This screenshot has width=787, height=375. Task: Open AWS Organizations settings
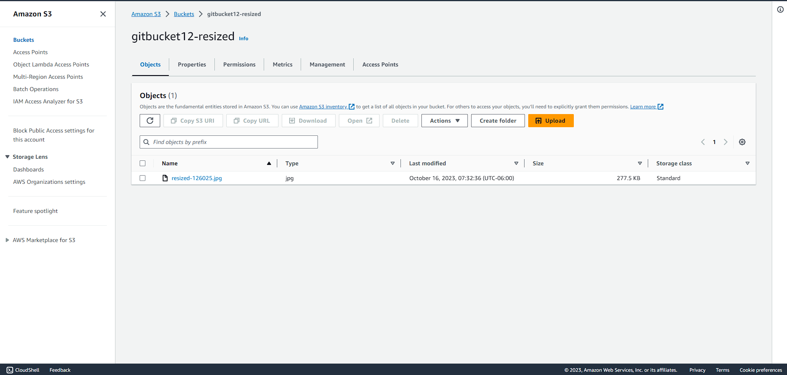[x=49, y=182]
